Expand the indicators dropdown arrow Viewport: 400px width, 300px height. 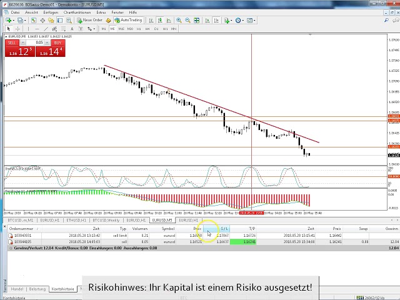231,21
